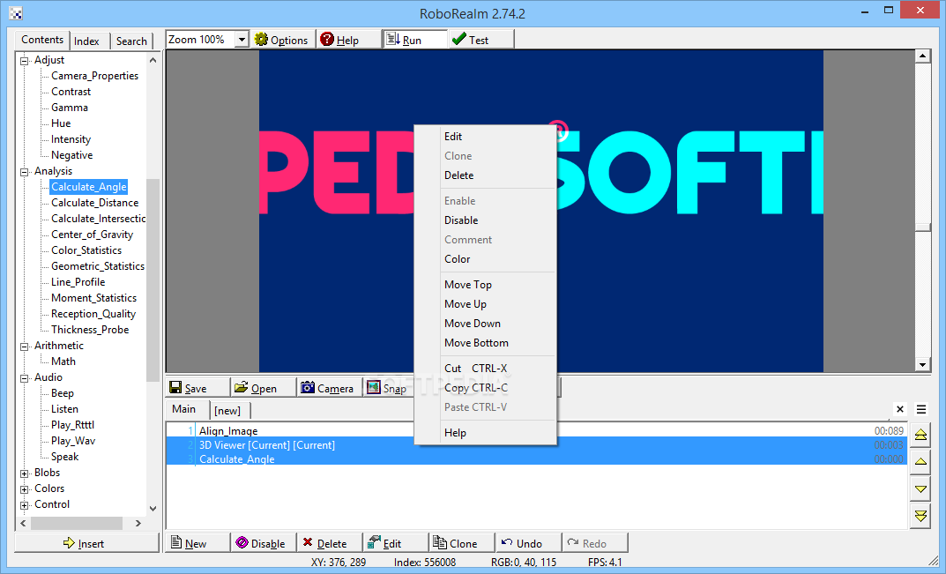Choose Move Up in the context menu
This screenshot has height=574, width=946.
click(x=485, y=303)
